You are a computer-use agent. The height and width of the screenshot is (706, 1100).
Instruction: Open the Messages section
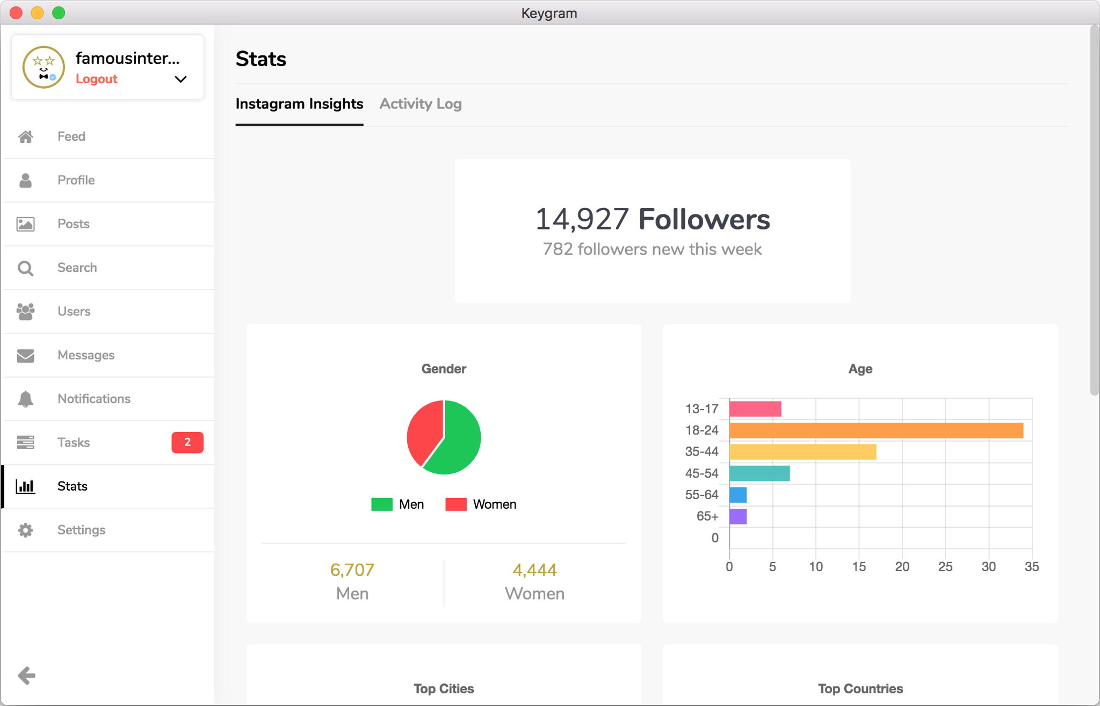coord(108,355)
